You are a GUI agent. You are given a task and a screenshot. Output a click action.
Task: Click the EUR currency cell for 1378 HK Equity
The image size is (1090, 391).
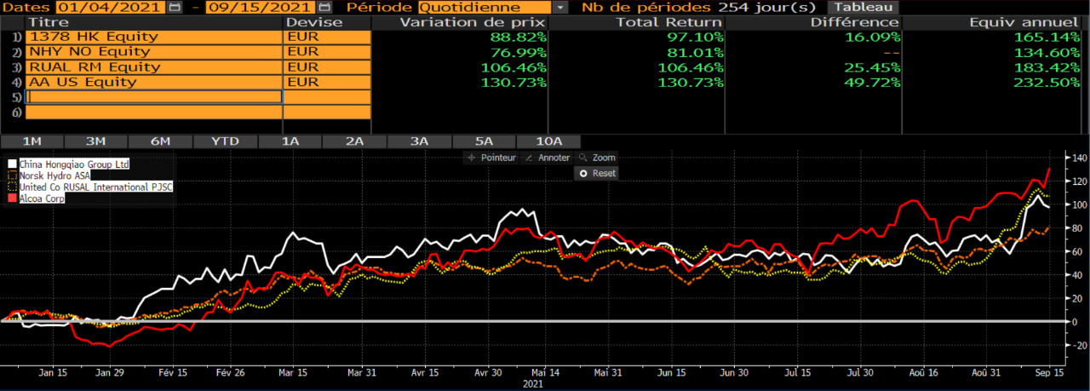coord(327,37)
